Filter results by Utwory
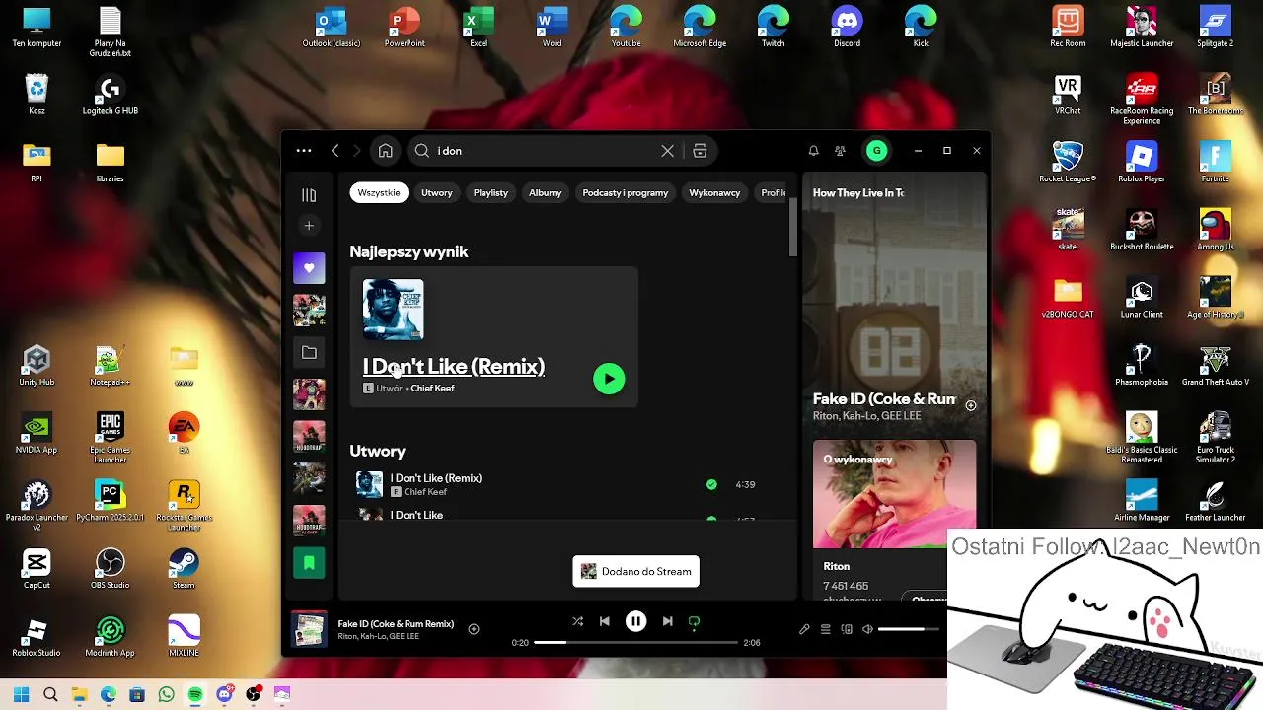The height and width of the screenshot is (710, 1263). [437, 193]
